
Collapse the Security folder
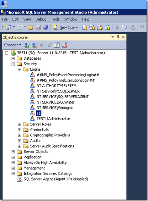tap(13, 64)
